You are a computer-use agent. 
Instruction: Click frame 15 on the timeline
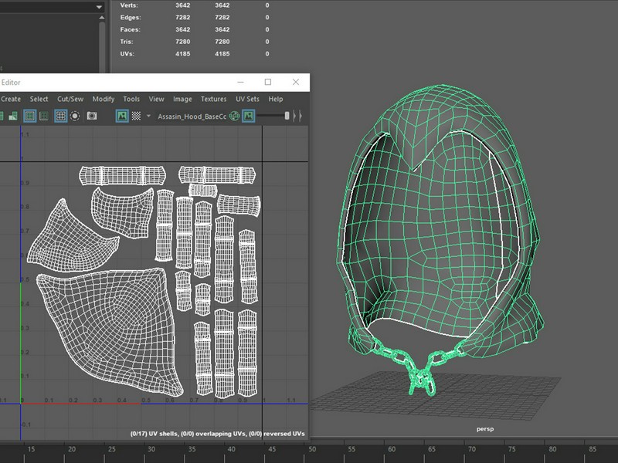pos(31,449)
